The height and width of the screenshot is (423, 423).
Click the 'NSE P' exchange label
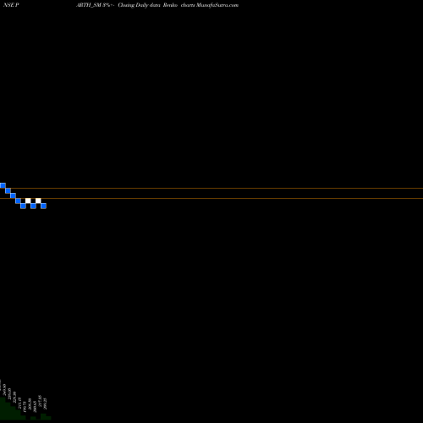(x=11, y=5)
